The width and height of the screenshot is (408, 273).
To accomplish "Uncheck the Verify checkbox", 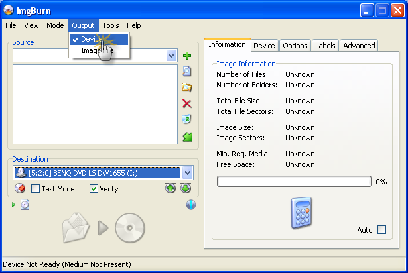I will pyautogui.click(x=94, y=188).
